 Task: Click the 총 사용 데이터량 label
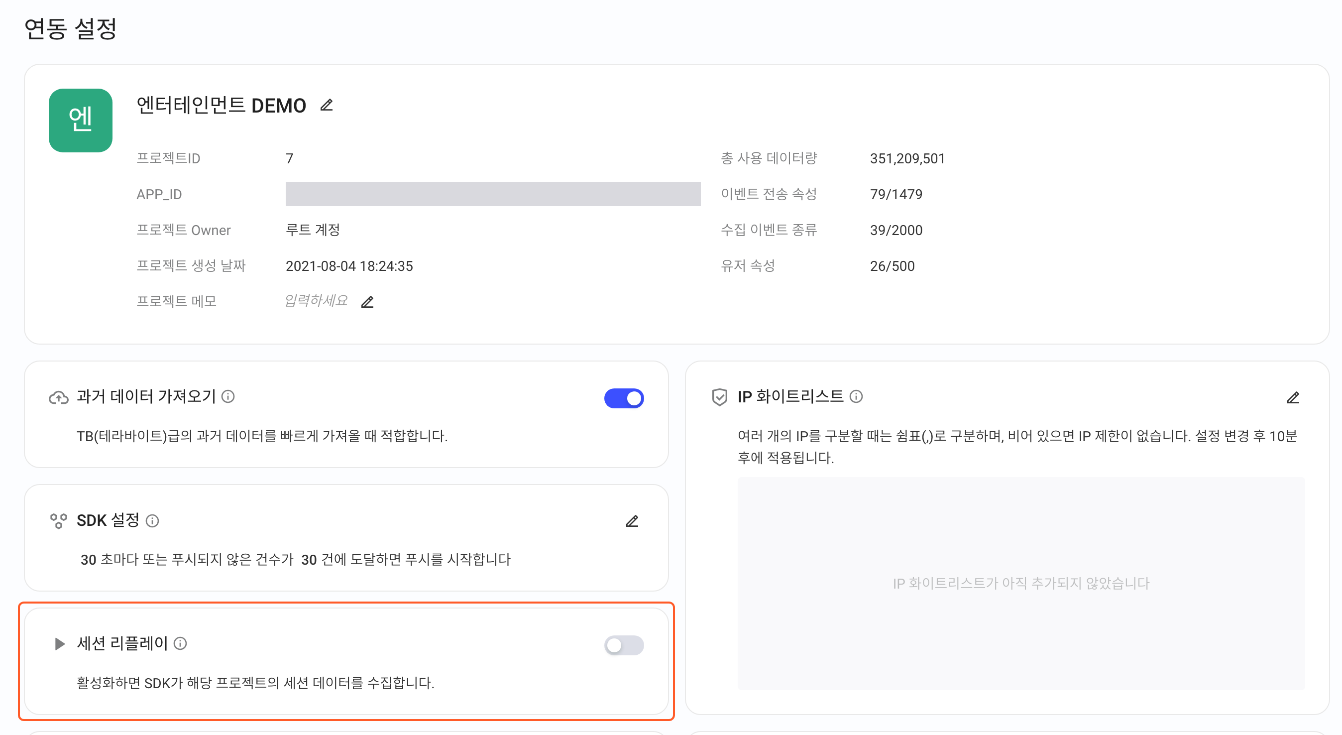point(769,158)
